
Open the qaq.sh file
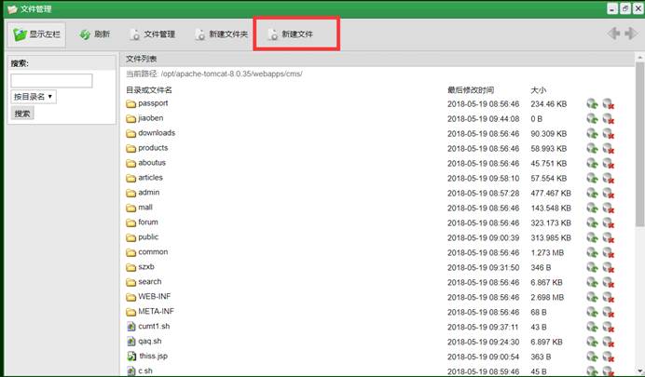[x=150, y=342]
